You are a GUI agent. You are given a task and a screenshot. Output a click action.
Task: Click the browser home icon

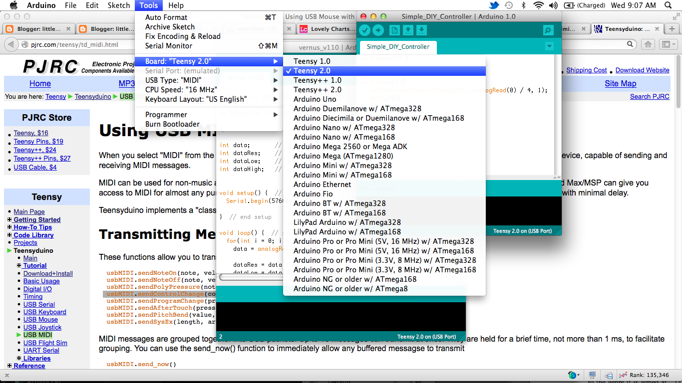tap(648, 44)
